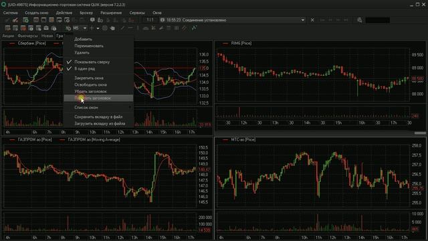Open the Создать окно menu
This screenshot has height=241, width=428.
[x=37, y=13]
